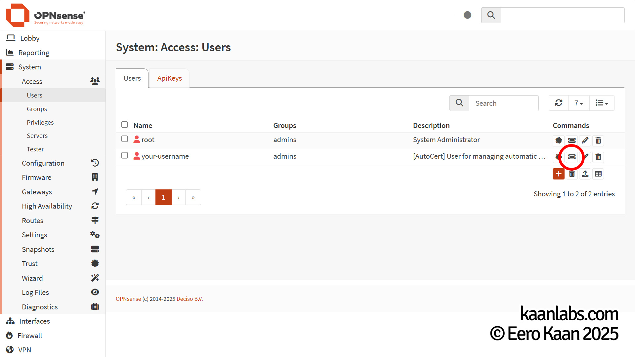The width and height of the screenshot is (635, 357).
Task: Delete the root user
Action: coord(598,140)
